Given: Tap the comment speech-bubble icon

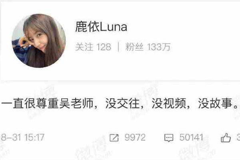Looking at the screenshot, I should pos(169,138).
